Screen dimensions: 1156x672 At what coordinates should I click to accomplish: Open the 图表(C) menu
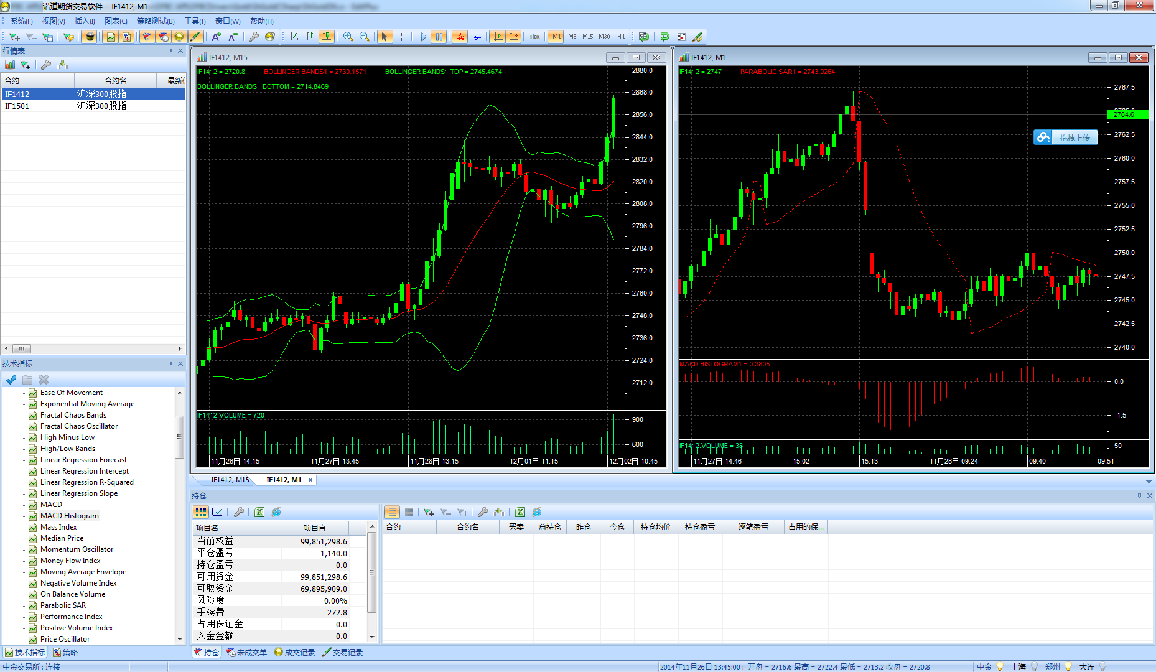point(116,21)
